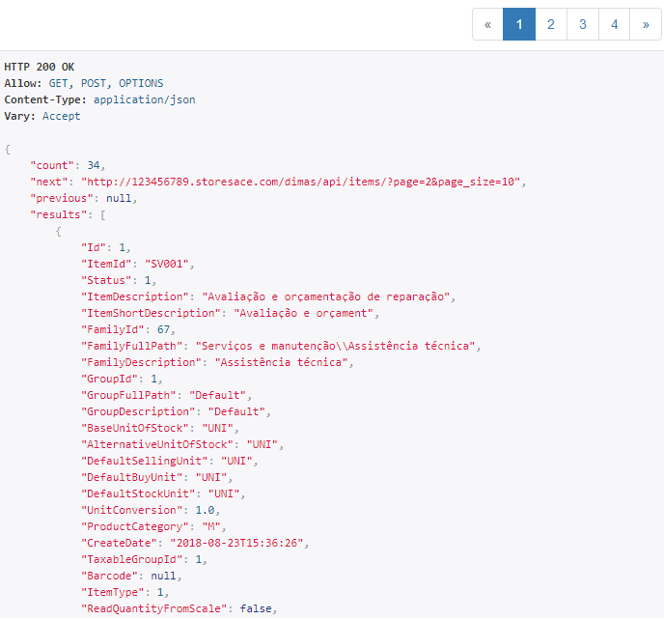
Task: Click the Content-Type application/json value
Action: click(x=145, y=100)
